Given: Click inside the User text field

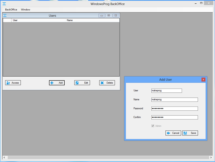Looking at the screenshot, I should pos(166,90).
